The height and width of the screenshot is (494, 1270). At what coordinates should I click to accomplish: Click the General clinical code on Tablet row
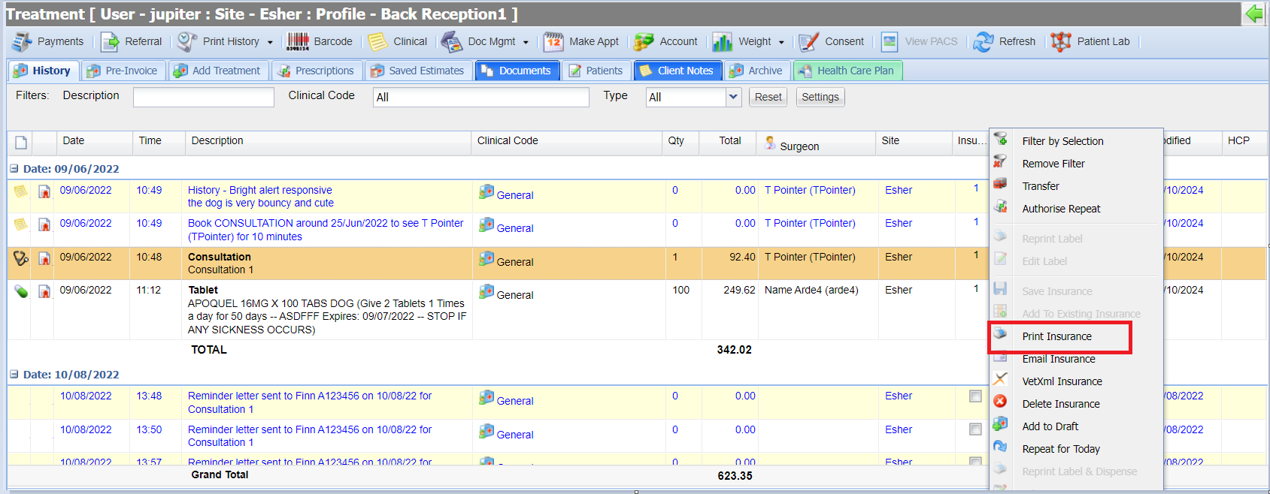tap(515, 295)
